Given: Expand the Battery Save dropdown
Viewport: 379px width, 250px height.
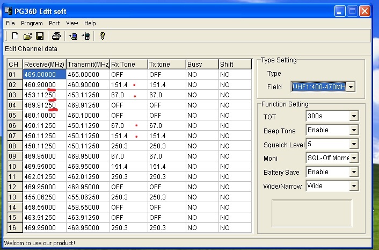Looking at the screenshot, I should [354, 172].
